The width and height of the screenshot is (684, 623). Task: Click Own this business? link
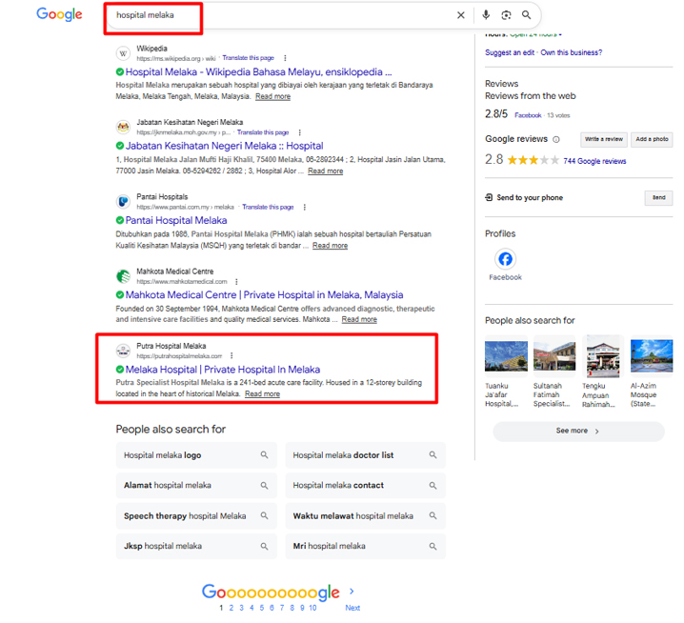coord(572,52)
